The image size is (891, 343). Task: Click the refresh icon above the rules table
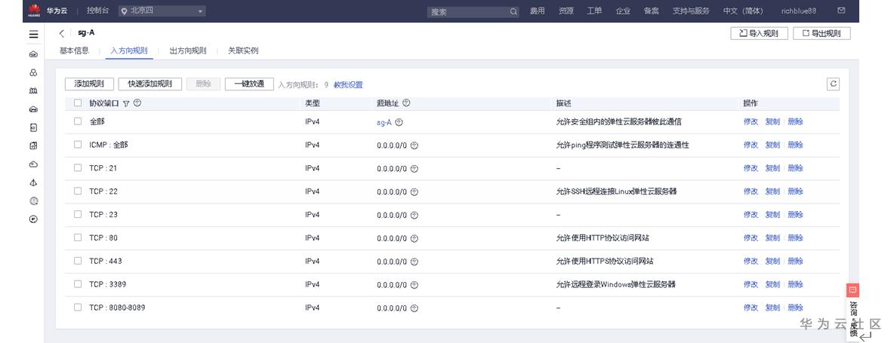pos(833,84)
